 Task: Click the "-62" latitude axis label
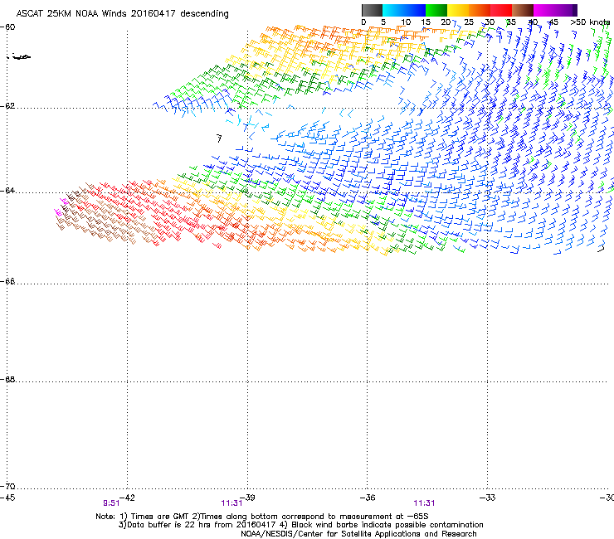coord(7,106)
